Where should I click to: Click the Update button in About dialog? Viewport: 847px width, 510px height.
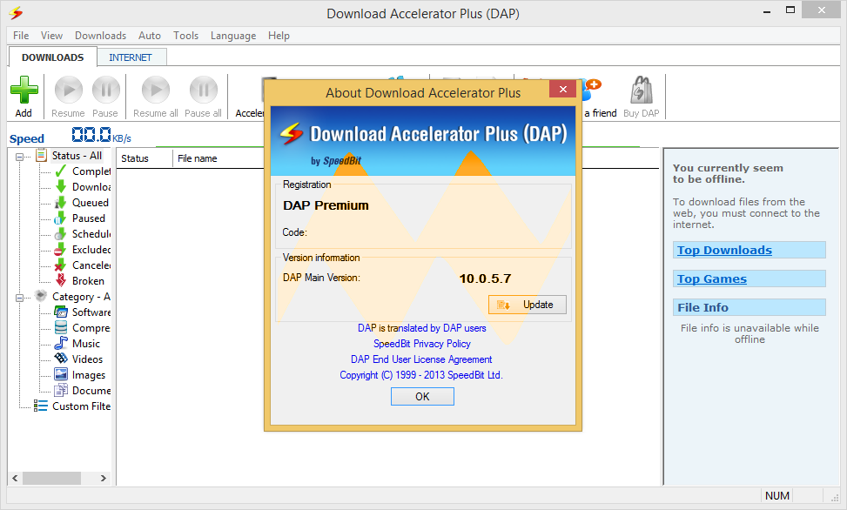coord(528,305)
